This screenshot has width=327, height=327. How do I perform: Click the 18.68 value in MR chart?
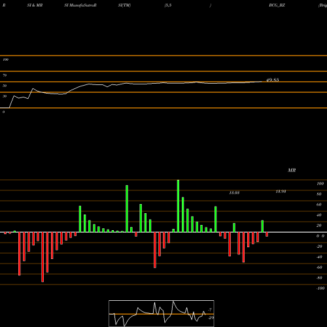pos(234,193)
